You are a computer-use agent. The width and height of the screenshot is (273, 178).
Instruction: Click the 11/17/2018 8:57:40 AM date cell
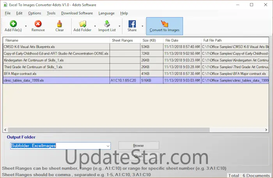coord(182,47)
